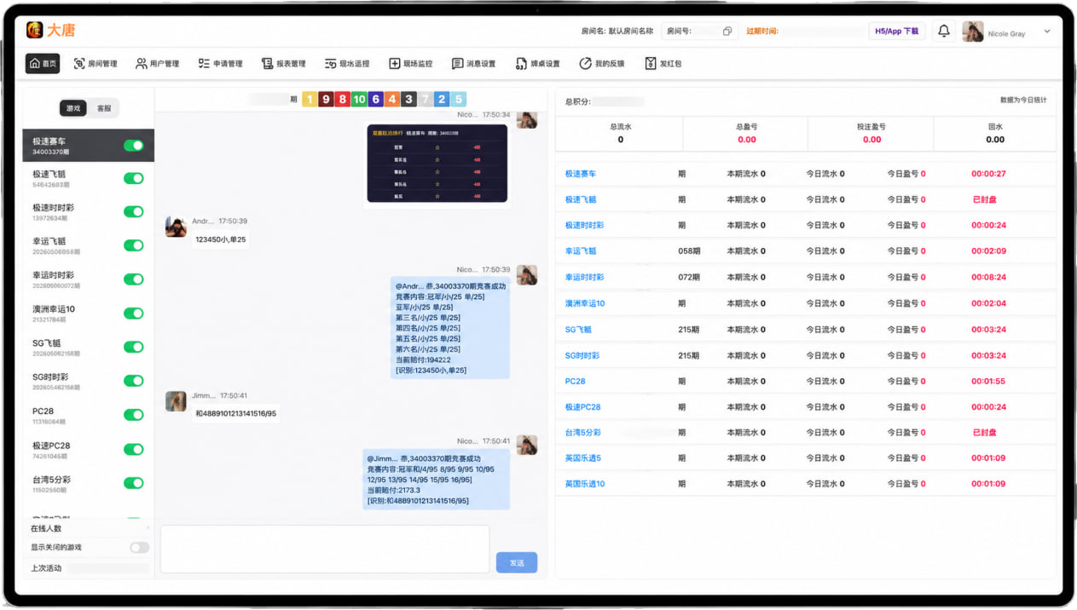Turn off 澳洲幸运10 switch

click(134, 314)
